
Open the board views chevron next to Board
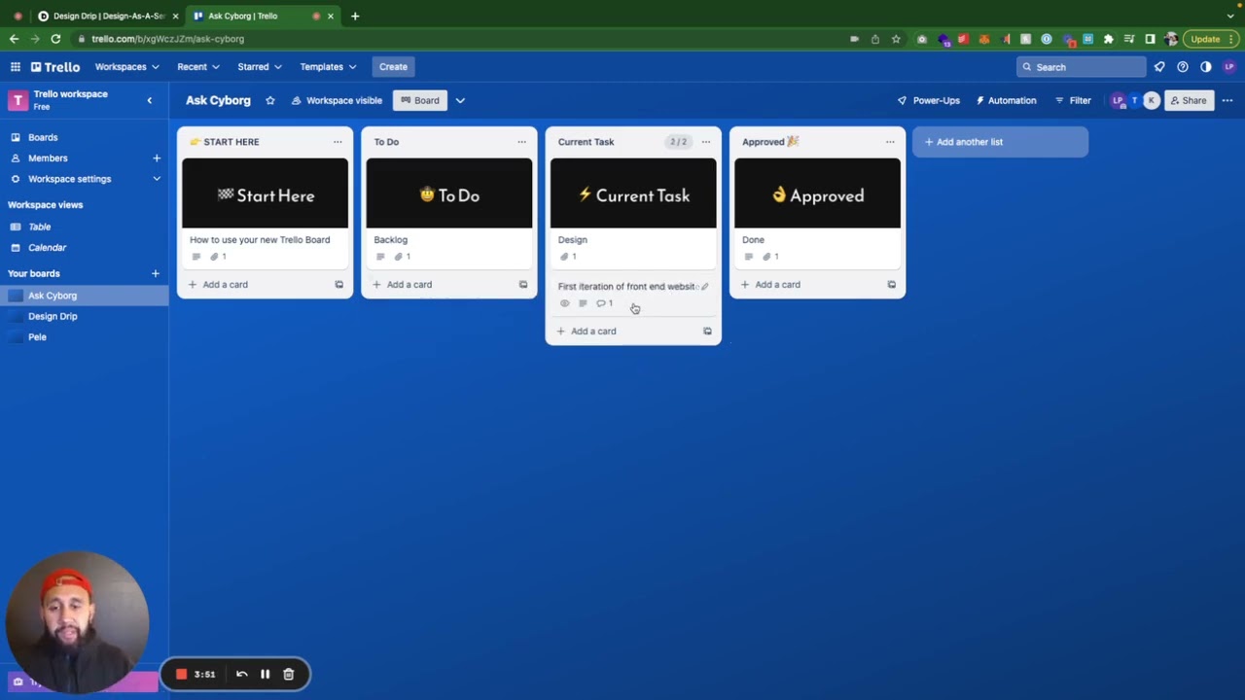pyautogui.click(x=460, y=100)
